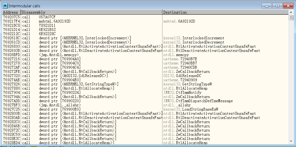
Task: Select address 7692794A row
Action: coord(145,96)
